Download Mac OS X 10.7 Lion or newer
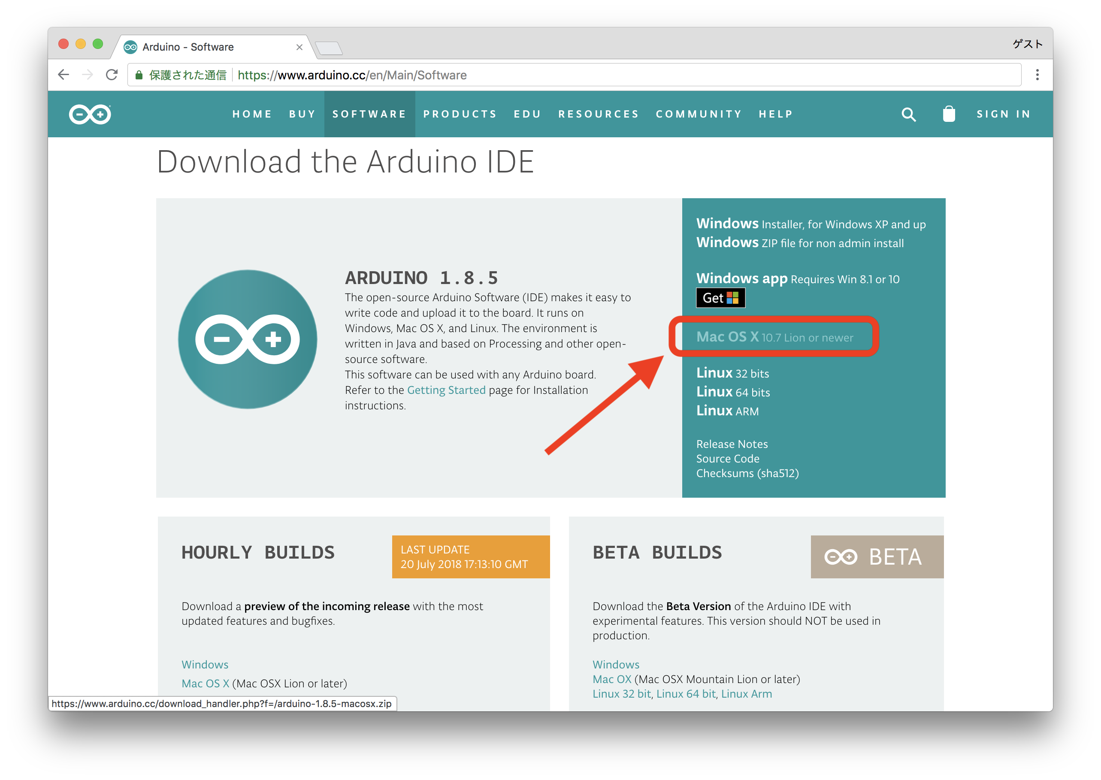The width and height of the screenshot is (1101, 780). click(x=774, y=337)
